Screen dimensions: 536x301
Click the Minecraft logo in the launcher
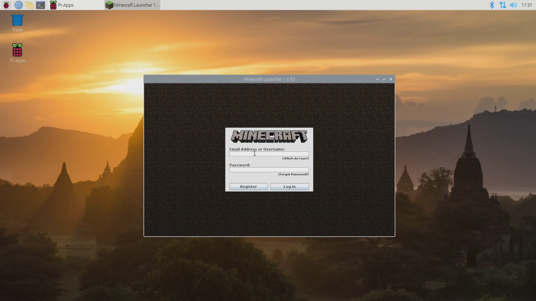[269, 136]
